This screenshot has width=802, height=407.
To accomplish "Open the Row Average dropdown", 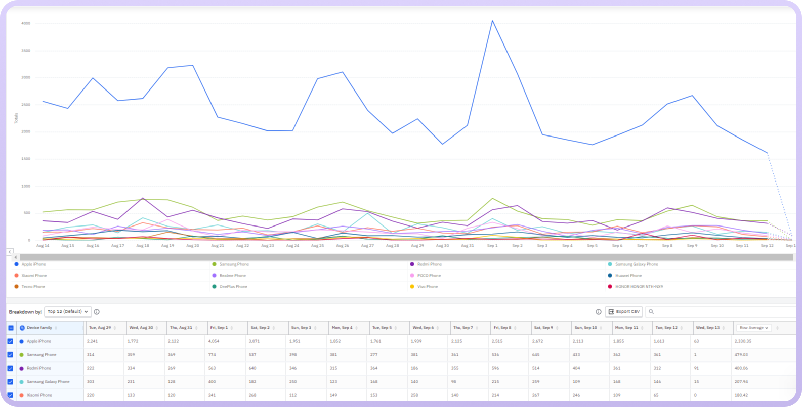I will (x=753, y=328).
